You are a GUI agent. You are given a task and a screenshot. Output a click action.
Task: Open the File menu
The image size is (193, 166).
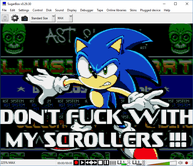pyautogui.click(x=4, y=10)
